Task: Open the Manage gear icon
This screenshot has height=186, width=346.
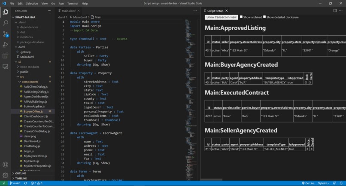Action: [x=5, y=175]
